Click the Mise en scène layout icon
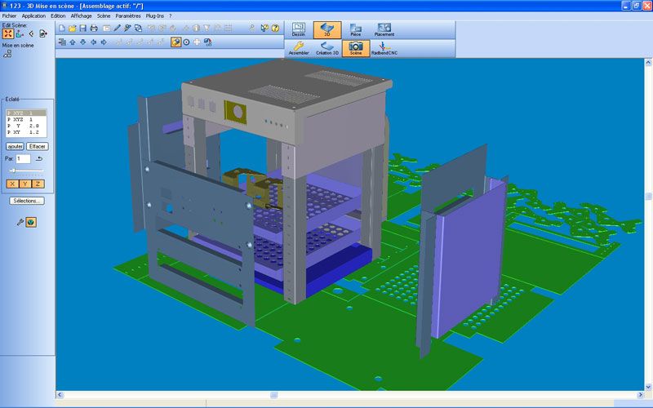This screenshot has height=408, width=653. point(7,54)
